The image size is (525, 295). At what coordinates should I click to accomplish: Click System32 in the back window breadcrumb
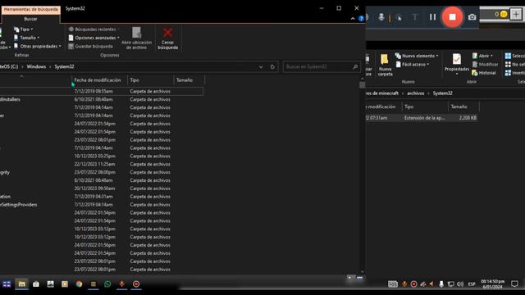[x=442, y=93]
